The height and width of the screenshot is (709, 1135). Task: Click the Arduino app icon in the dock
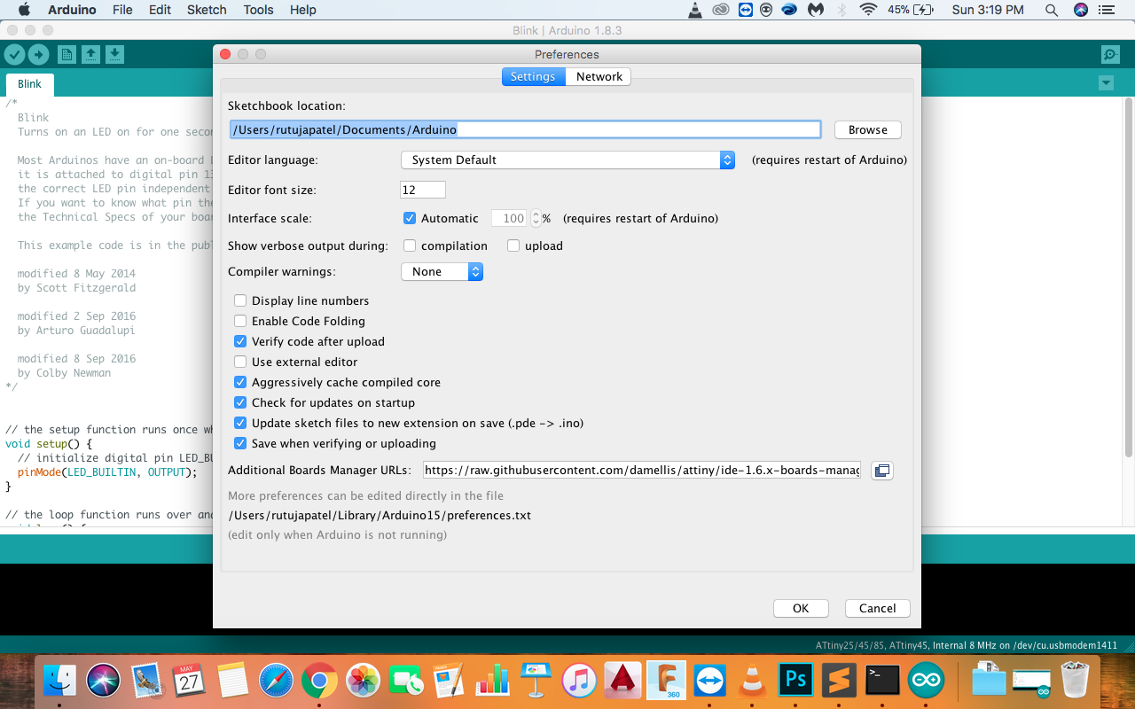[926, 681]
